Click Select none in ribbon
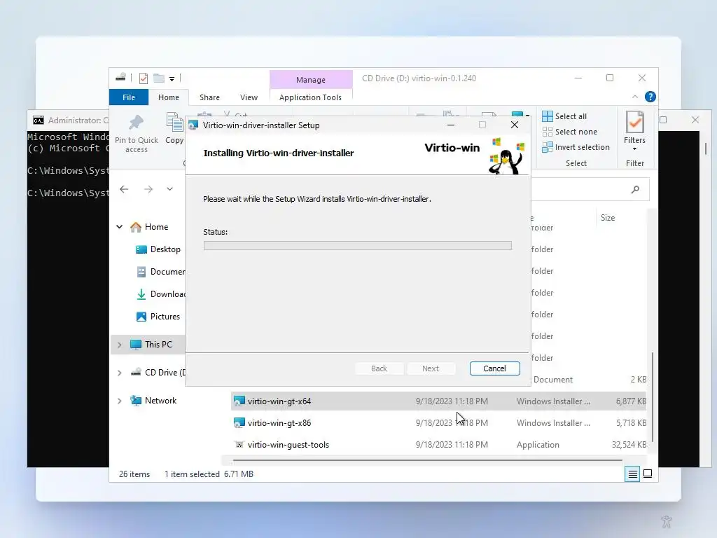Image resolution: width=717 pixels, height=538 pixels. pyautogui.click(x=569, y=132)
